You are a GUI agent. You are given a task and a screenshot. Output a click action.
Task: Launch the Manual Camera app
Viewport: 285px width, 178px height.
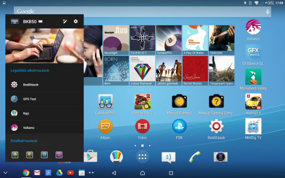click(x=179, y=104)
